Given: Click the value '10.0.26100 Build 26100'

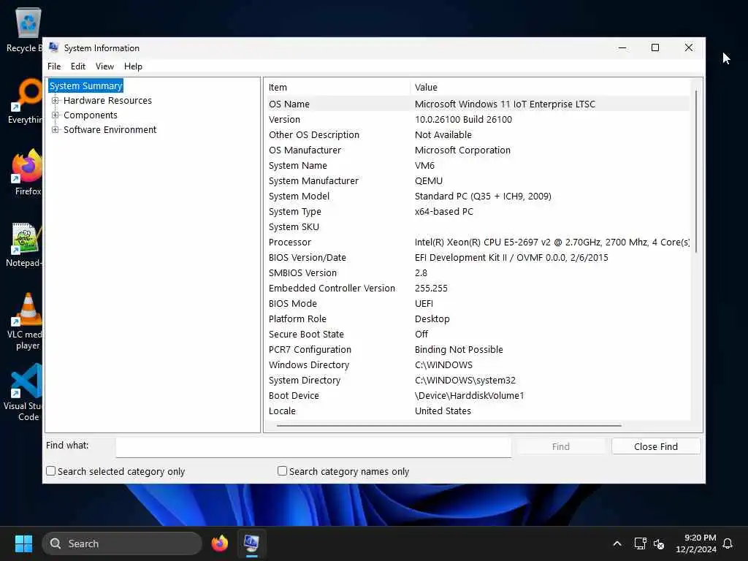Looking at the screenshot, I should point(463,119).
